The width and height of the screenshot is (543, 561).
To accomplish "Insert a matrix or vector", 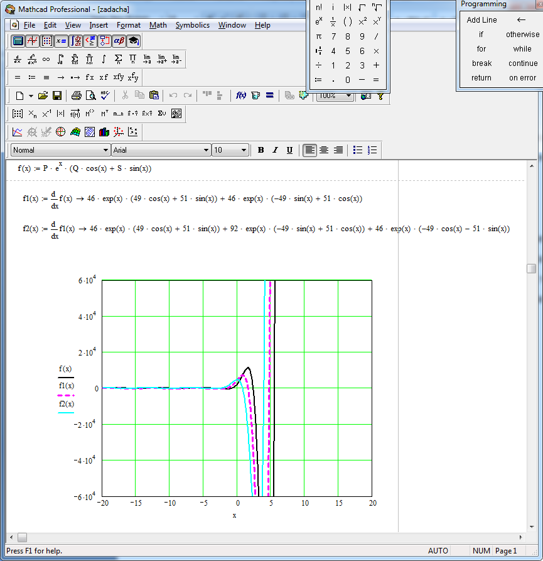I will pyautogui.click(x=17, y=114).
